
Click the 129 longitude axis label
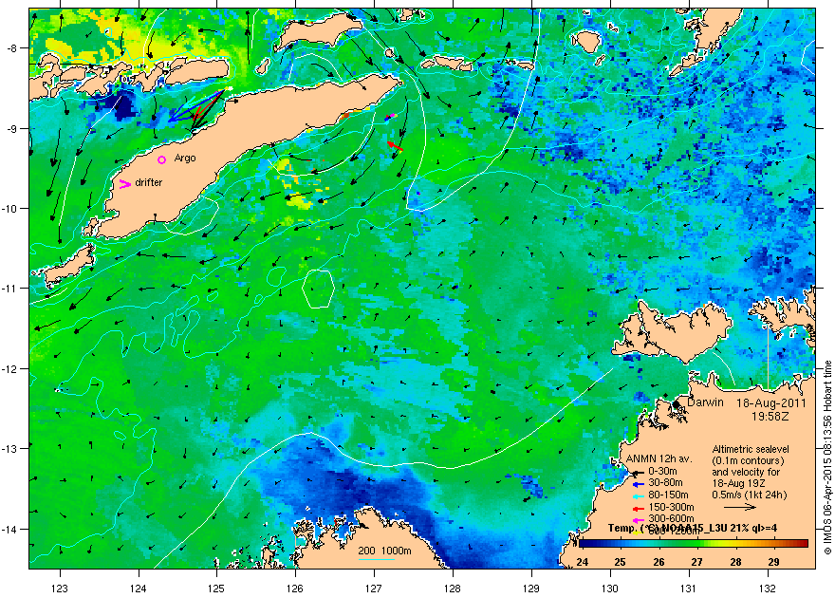[531, 589]
